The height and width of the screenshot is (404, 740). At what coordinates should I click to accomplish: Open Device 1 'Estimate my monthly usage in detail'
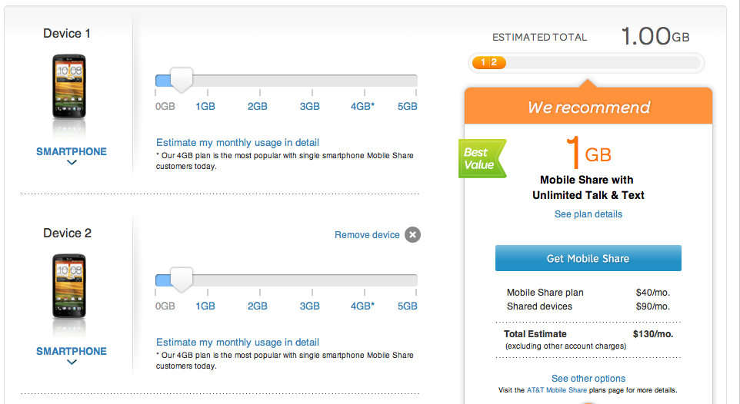[x=238, y=143]
